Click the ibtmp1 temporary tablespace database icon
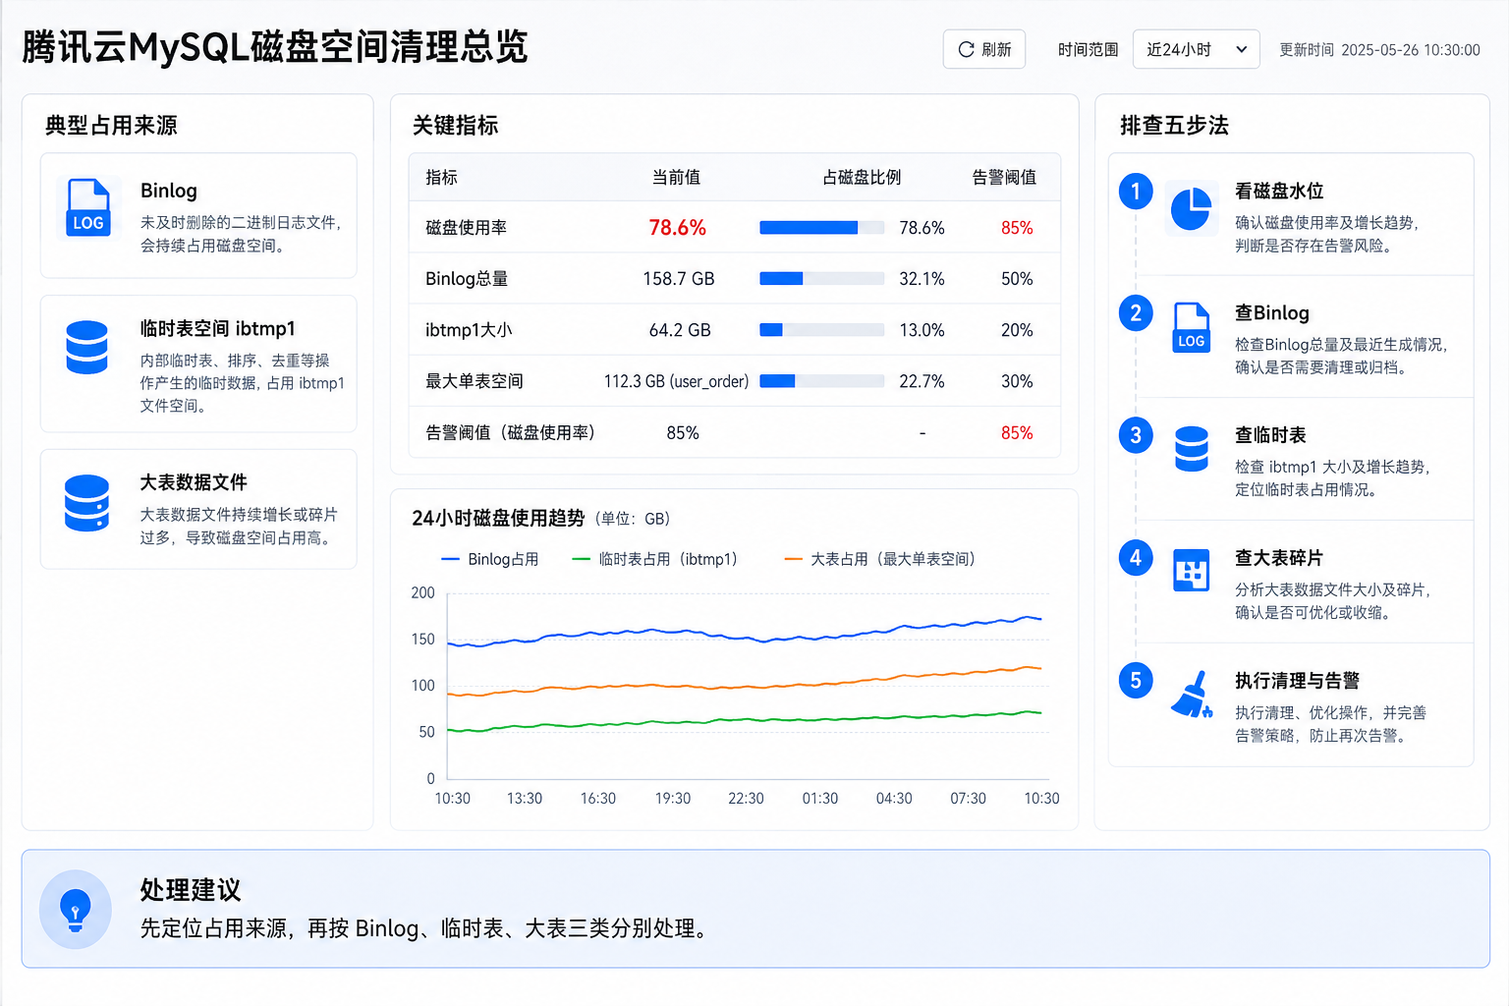 86,347
